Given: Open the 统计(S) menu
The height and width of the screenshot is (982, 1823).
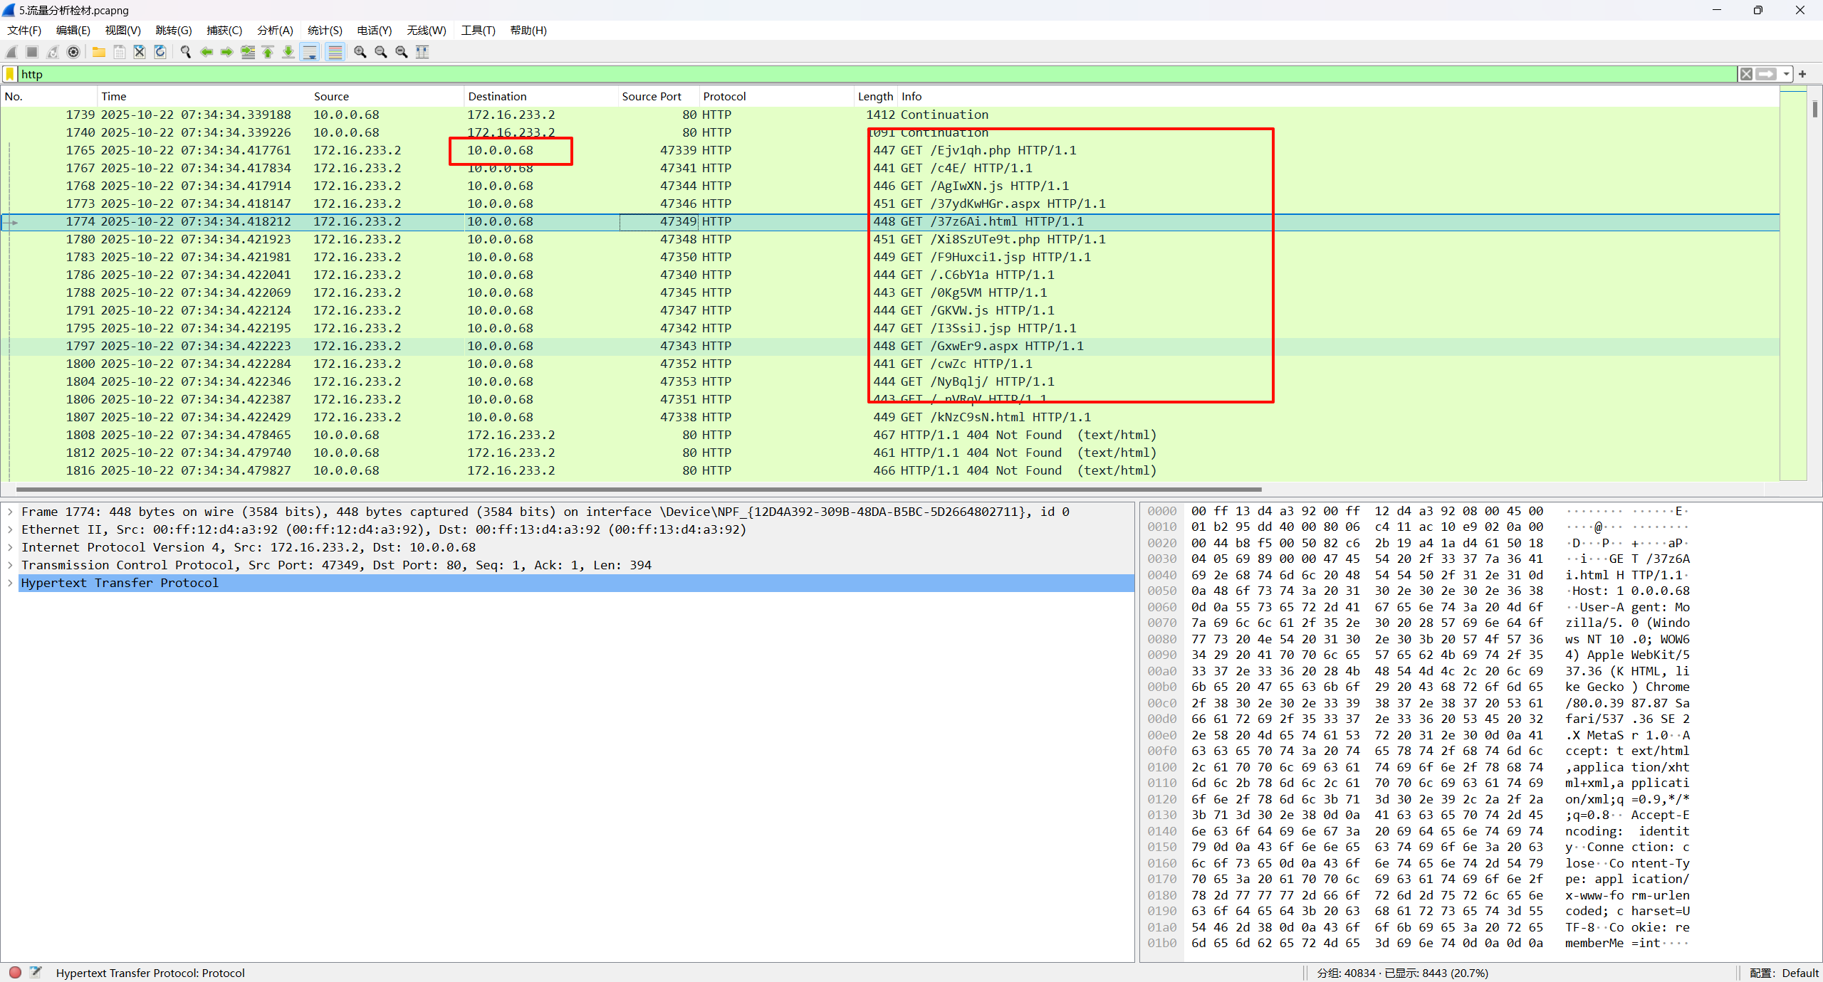Looking at the screenshot, I should [x=325, y=31].
